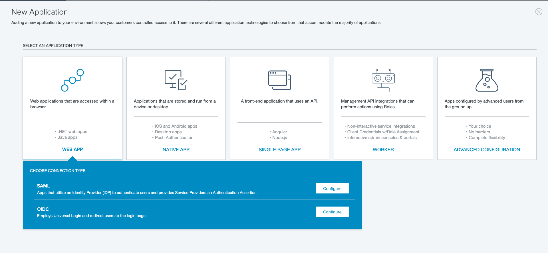Viewport: 548px width, 253px height.
Task: Click the SAML description about Identity Provider
Action: tap(147, 193)
